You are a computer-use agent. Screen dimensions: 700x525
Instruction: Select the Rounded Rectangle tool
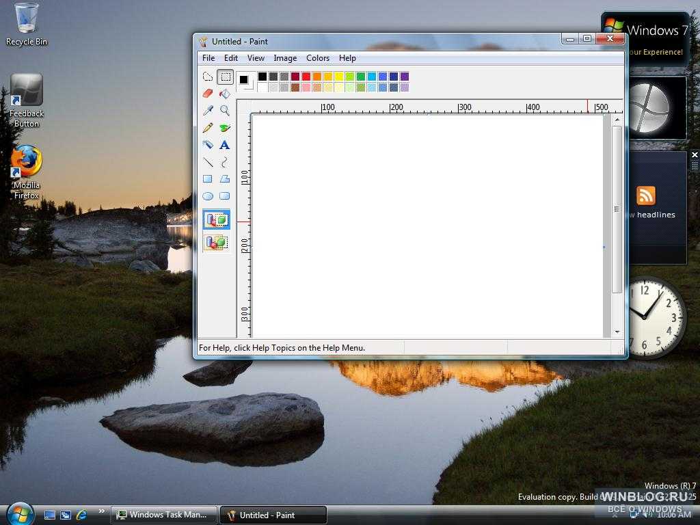coord(225,196)
